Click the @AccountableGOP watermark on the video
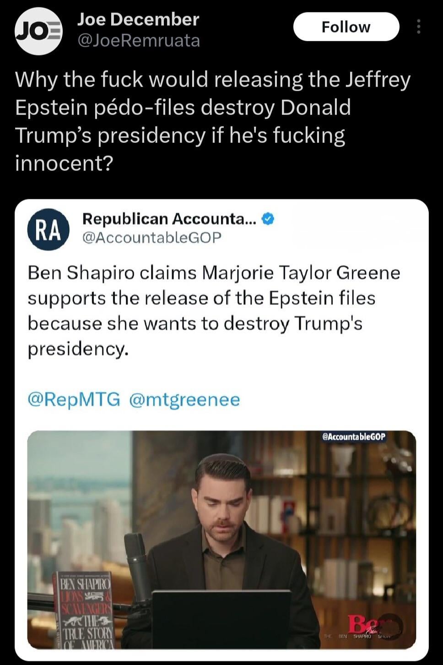This screenshot has width=443, height=665. (354, 437)
